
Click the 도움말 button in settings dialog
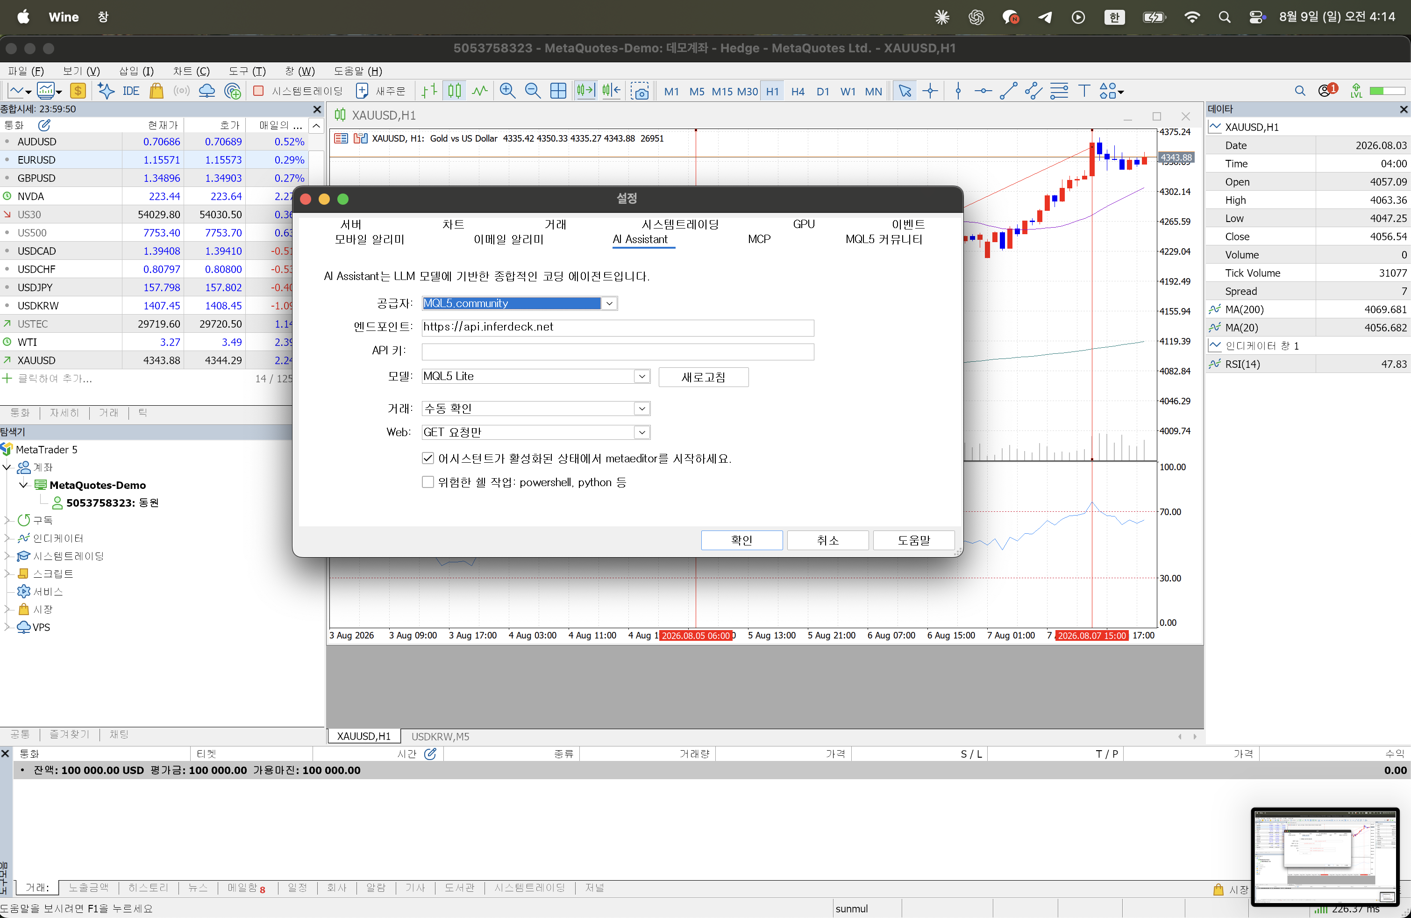(x=913, y=540)
